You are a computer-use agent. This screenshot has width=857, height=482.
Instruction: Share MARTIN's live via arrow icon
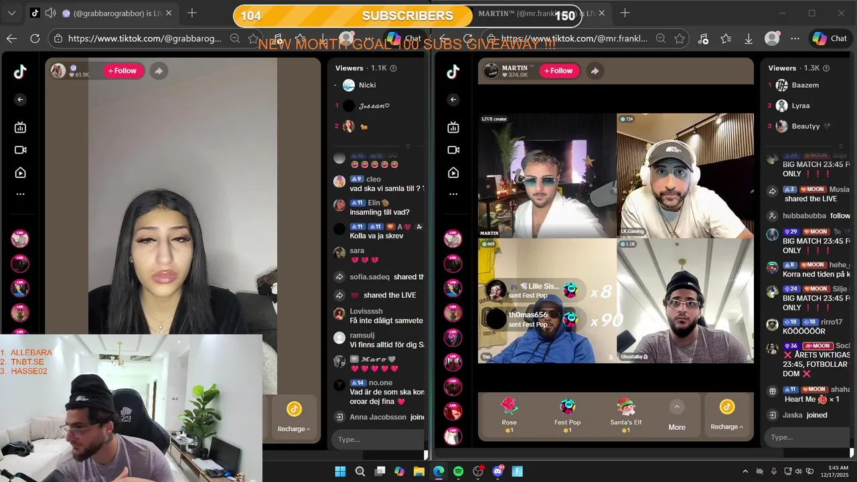[595, 70]
